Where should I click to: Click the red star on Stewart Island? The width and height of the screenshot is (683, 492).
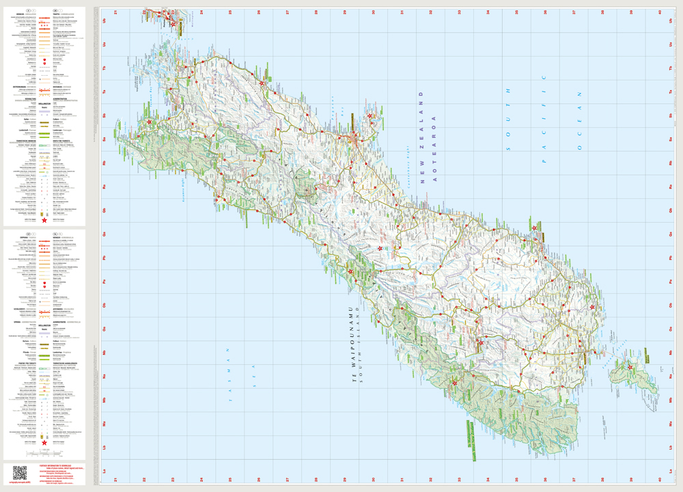coord(630,368)
